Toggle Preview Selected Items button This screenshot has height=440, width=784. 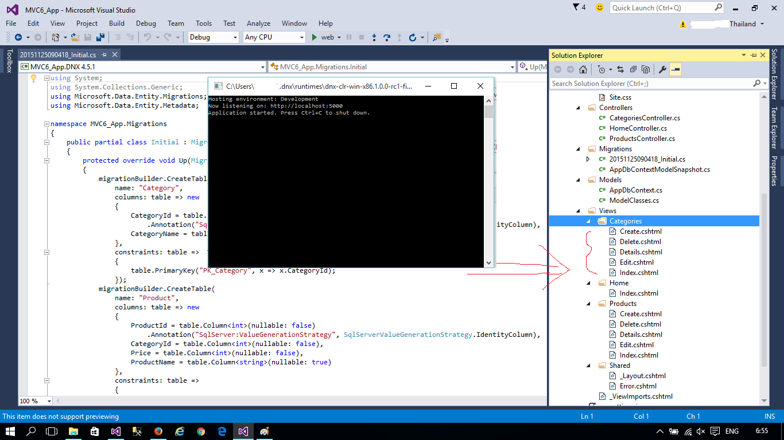[x=675, y=69]
